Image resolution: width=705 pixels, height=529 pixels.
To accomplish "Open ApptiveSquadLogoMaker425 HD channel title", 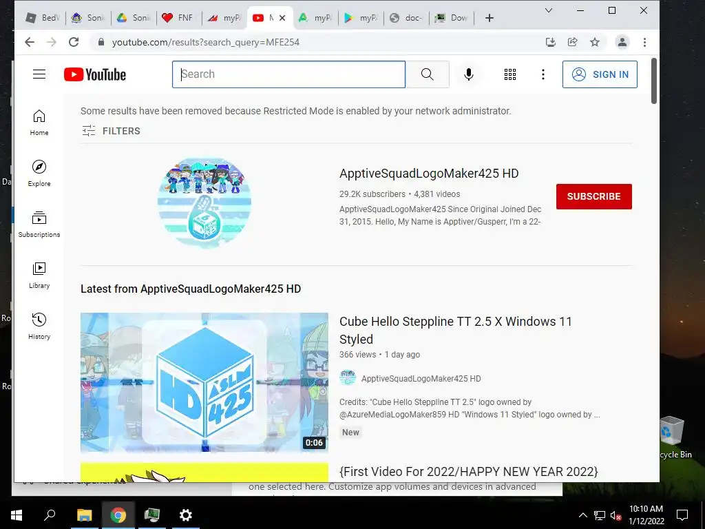I will pos(429,174).
